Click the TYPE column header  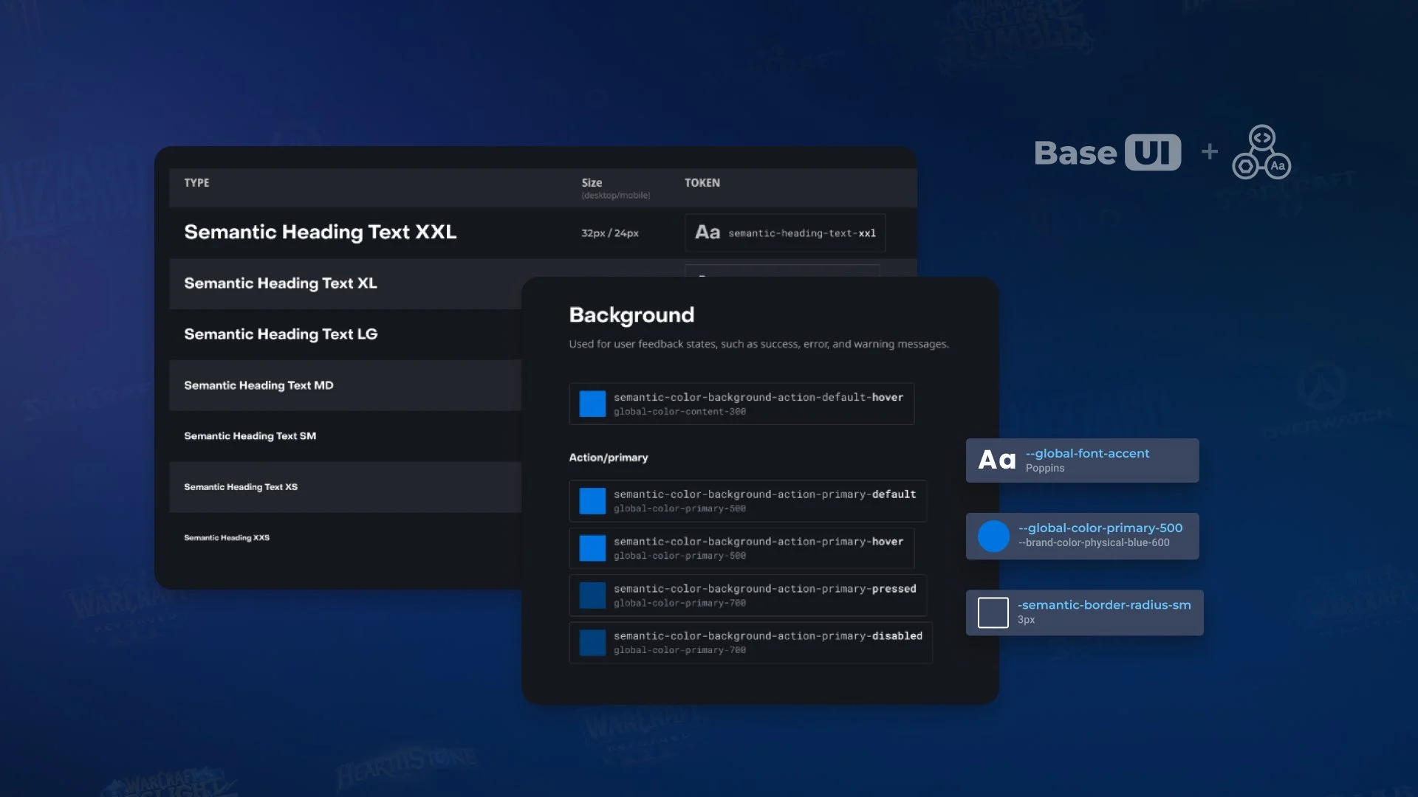click(196, 183)
